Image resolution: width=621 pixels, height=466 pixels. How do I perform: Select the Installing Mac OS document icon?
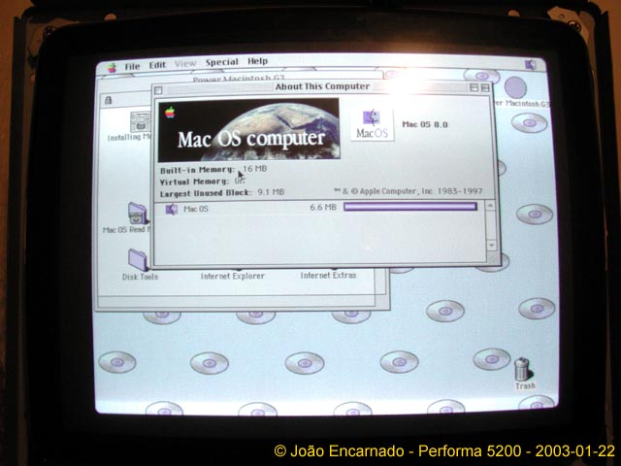pos(136,121)
